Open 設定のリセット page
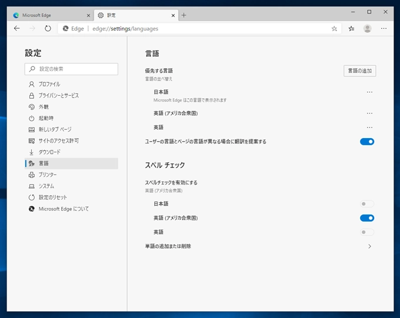The image size is (400, 318). [71, 198]
